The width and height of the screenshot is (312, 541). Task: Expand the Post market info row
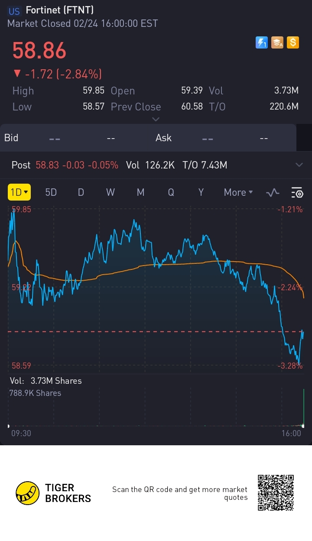pyautogui.click(x=299, y=165)
